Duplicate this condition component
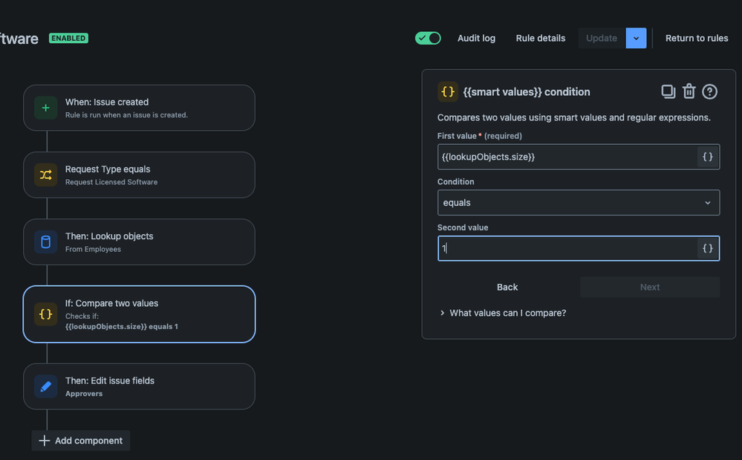The width and height of the screenshot is (742, 460). click(x=668, y=91)
